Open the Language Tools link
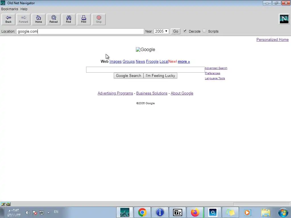Screen dimensions: 291x218 (215, 78)
